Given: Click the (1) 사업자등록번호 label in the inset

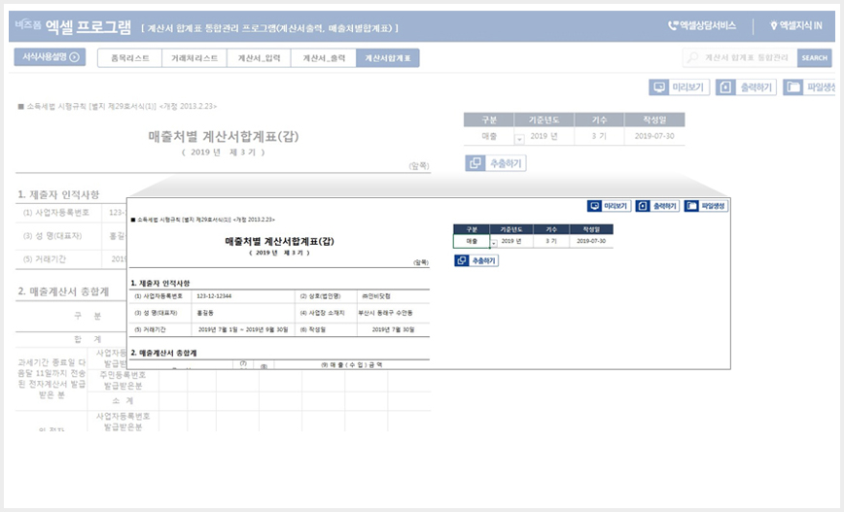Looking at the screenshot, I should pyautogui.click(x=158, y=296).
